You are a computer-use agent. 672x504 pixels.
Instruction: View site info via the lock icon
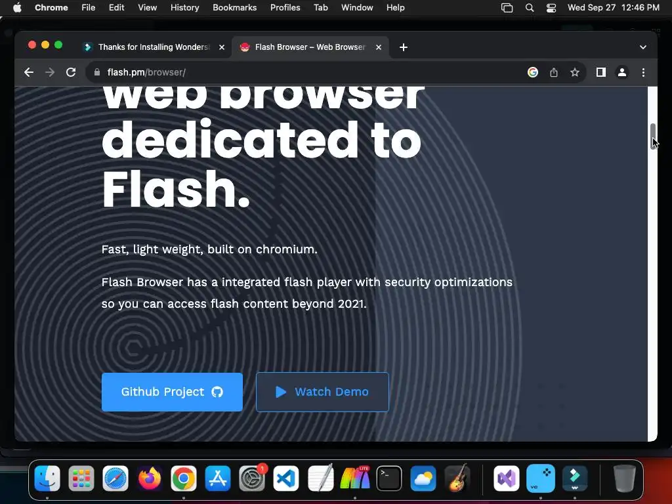[97, 72]
